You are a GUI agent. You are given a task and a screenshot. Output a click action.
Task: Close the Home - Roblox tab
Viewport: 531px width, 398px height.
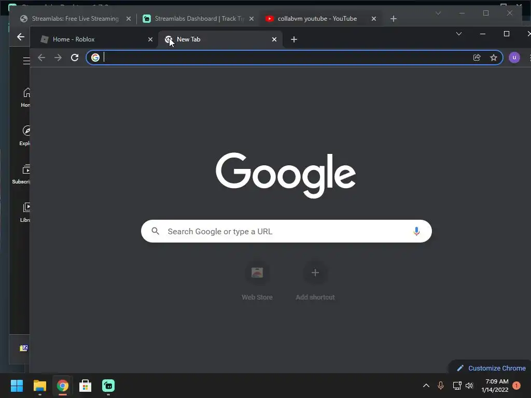click(x=150, y=39)
